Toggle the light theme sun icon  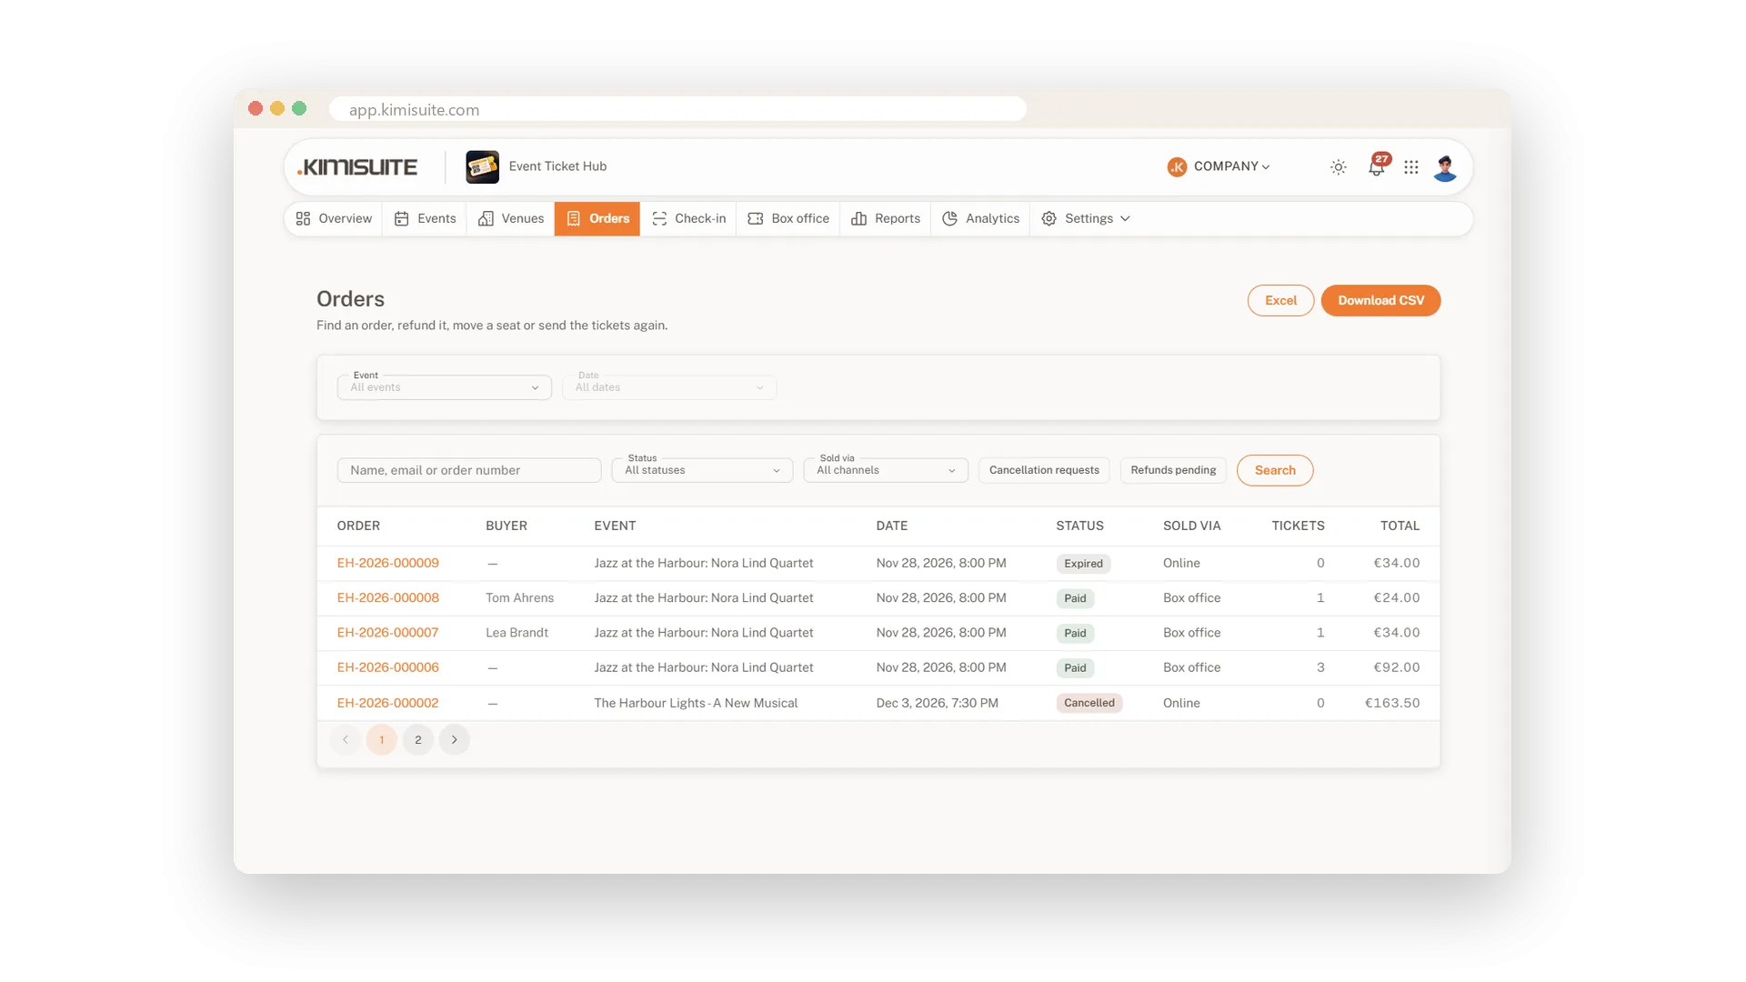(1338, 167)
